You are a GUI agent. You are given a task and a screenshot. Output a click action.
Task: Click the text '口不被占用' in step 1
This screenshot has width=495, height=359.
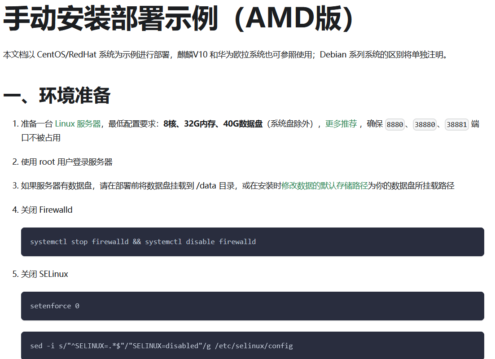point(41,138)
